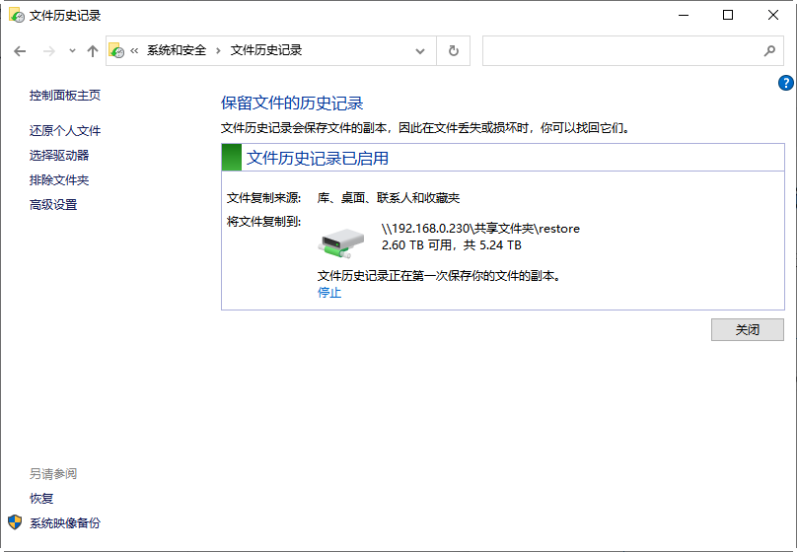Click 停止 to stop the backup
797x552 pixels.
(x=329, y=293)
